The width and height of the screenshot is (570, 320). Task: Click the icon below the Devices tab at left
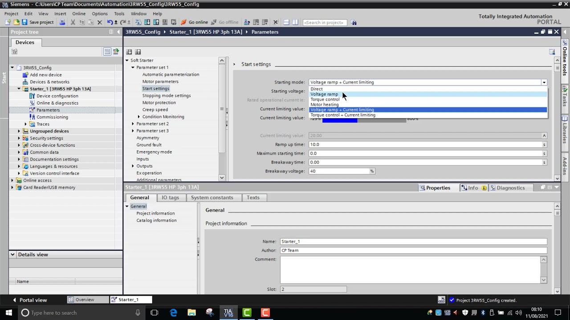pyautogui.click(x=14, y=52)
